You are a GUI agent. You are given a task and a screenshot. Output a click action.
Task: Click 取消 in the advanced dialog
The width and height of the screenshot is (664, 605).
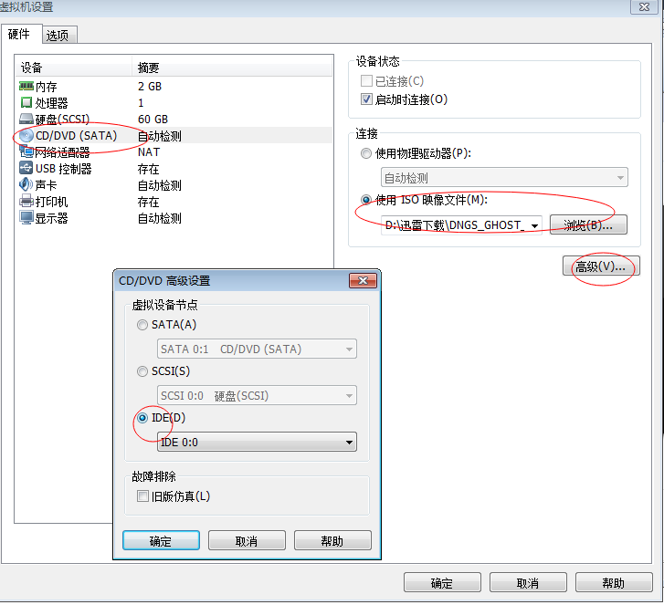[x=247, y=541]
